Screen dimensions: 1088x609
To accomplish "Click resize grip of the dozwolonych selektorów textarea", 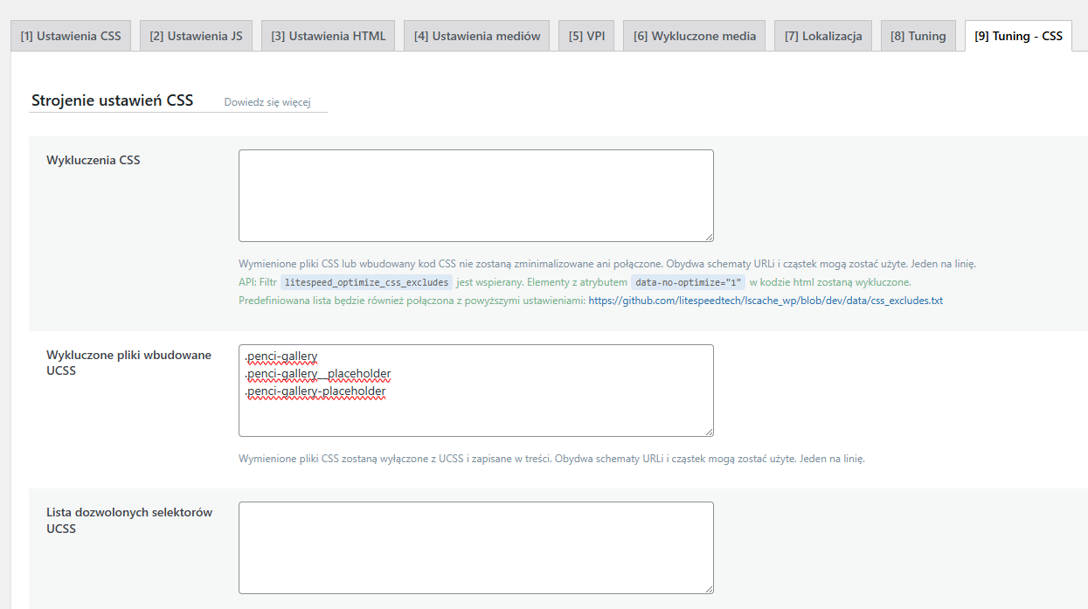I will (x=709, y=589).
